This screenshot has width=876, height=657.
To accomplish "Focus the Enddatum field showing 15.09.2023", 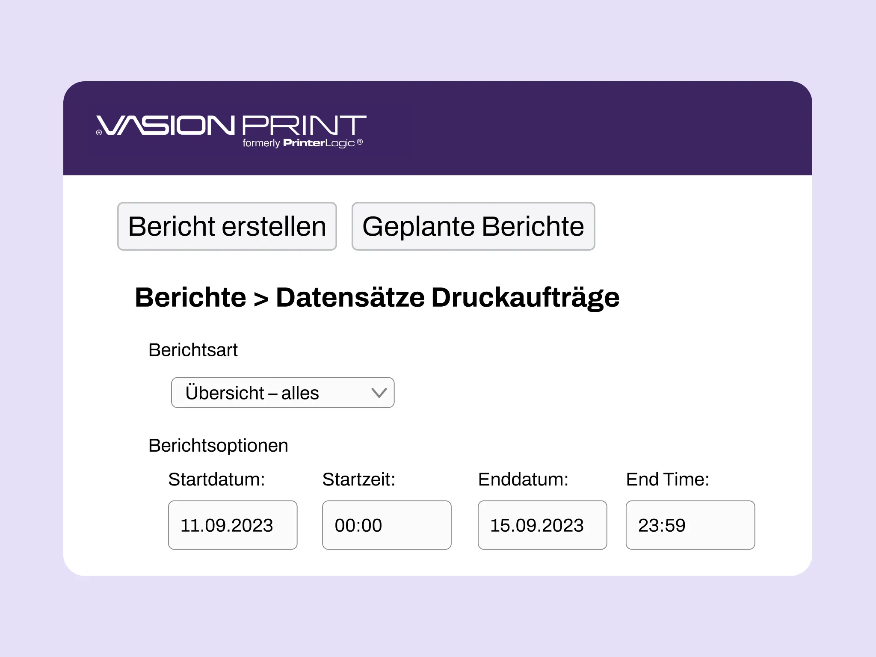I will (542, 525).
